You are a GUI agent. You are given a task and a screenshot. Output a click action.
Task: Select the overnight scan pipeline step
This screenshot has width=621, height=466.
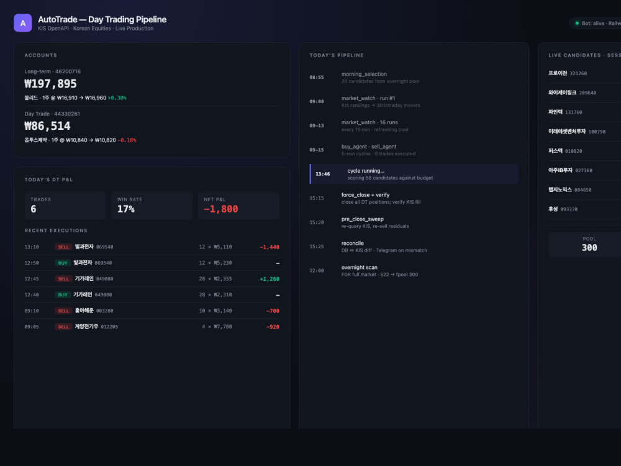coord(414,271)
